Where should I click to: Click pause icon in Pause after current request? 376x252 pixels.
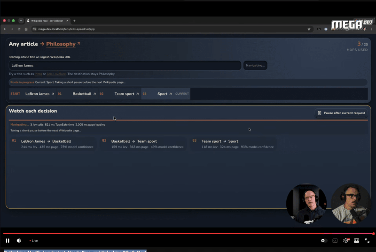click(x=320, y=113)
